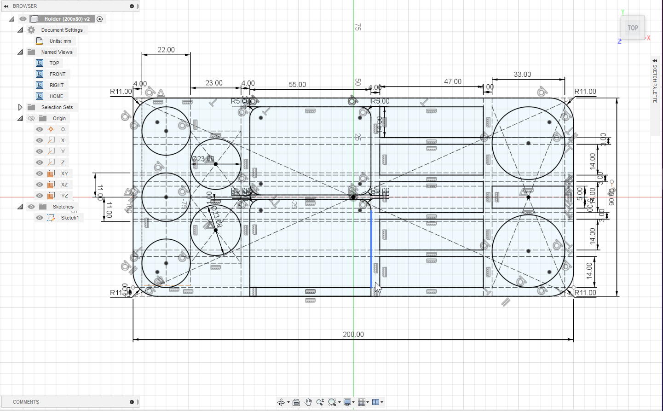Click the 200.00 width dimension
Screen dimensions: 663x411
pos(353,335)
